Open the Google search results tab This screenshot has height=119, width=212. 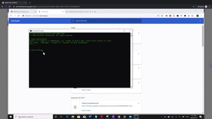(x=79, y=12)
